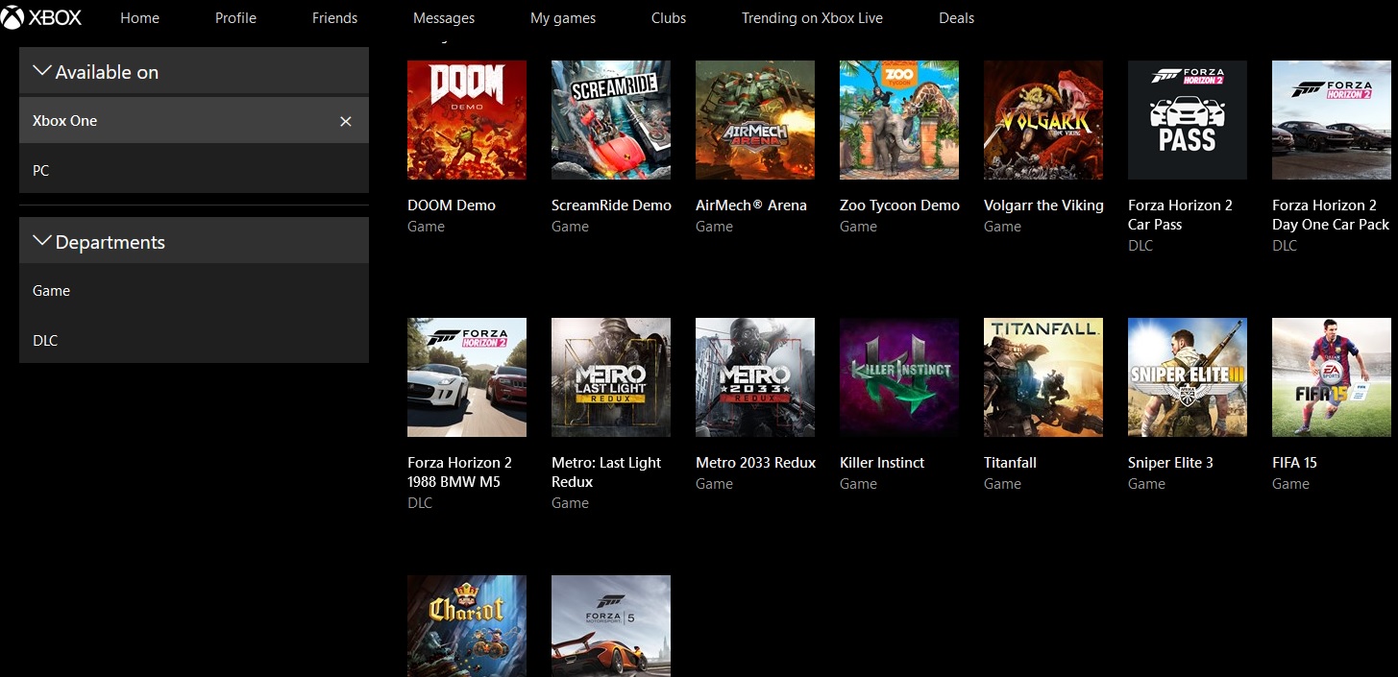Select the Game department filter
This screenshot has height=677, width=1398.
(x=51, y=290)
